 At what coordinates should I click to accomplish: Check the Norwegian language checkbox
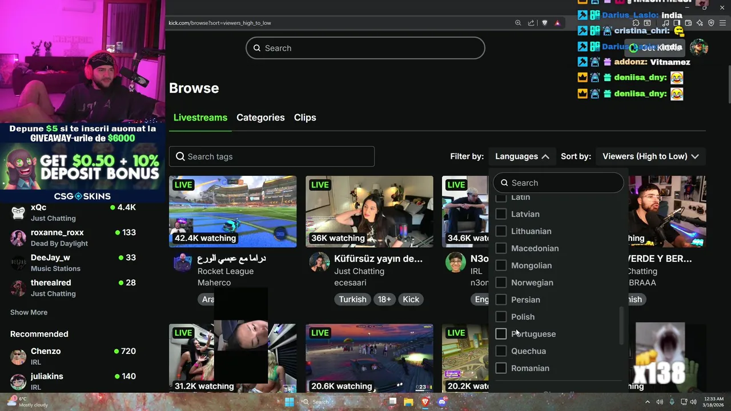tap(501, 283)
